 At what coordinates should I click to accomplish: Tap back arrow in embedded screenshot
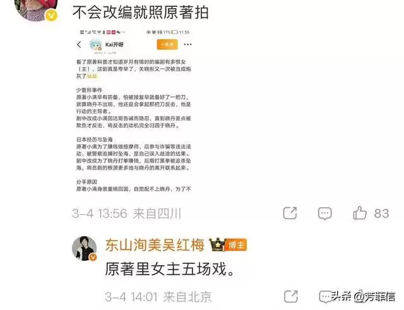(x=79, y=45)
